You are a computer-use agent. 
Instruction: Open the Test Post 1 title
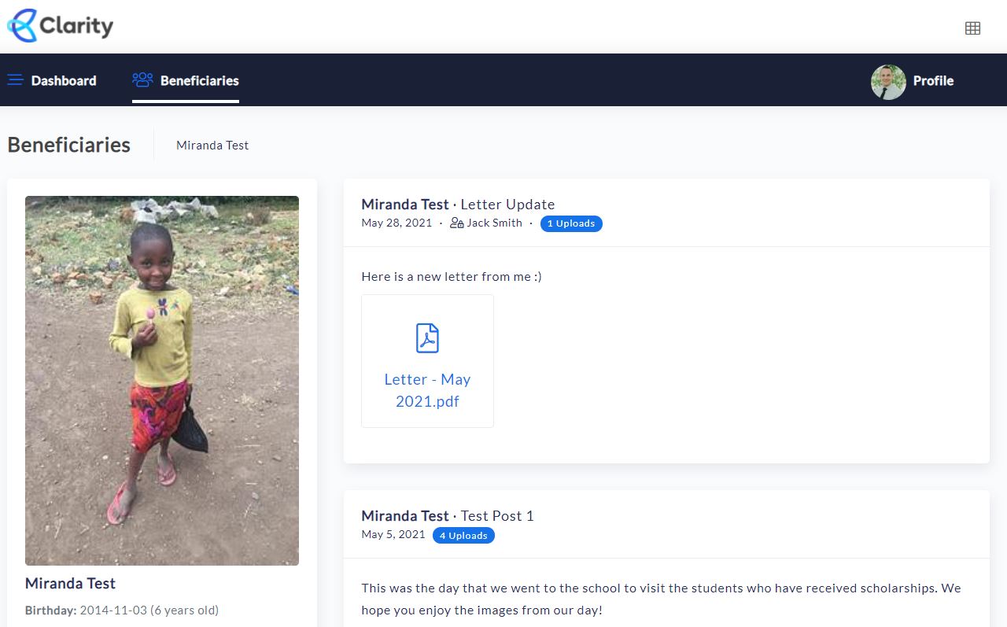pyautogui.click(x=497, y=516)
